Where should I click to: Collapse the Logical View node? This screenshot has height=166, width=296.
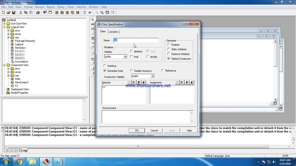click(4, 27)
